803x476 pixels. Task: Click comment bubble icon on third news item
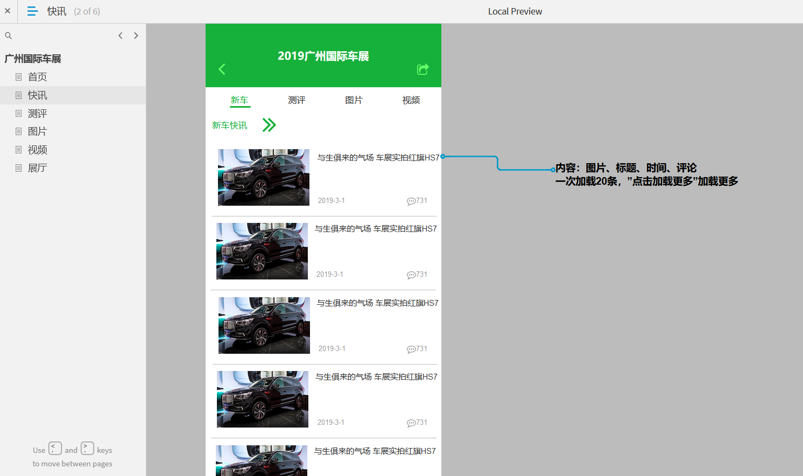tap(411, 349)
